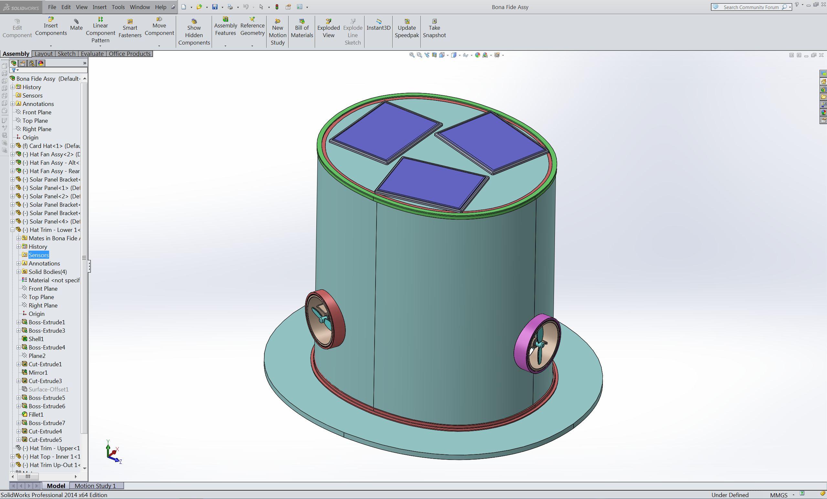The height and width of the screenshot is (499, 827).
Task: Collapse the Hat Trim - Lower 1 node
Action: tap(12, 230)
